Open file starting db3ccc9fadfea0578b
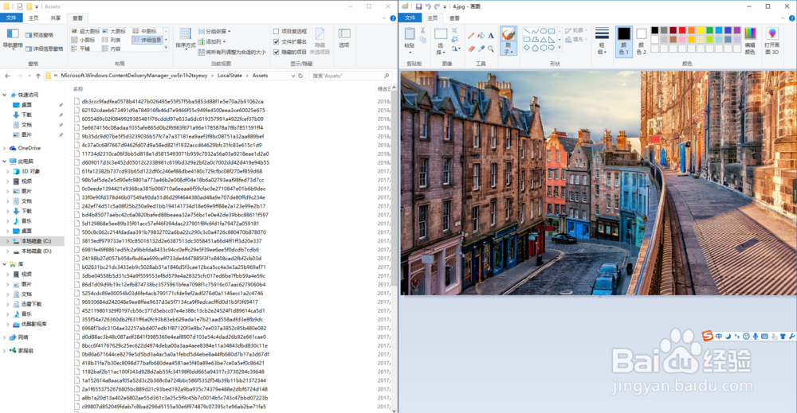This screenshot has height=413, width=797. click(172, 102)
